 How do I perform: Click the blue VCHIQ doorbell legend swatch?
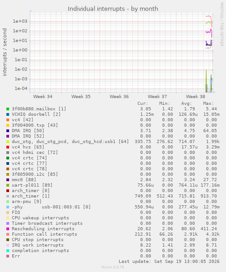[x=8, y=114]
